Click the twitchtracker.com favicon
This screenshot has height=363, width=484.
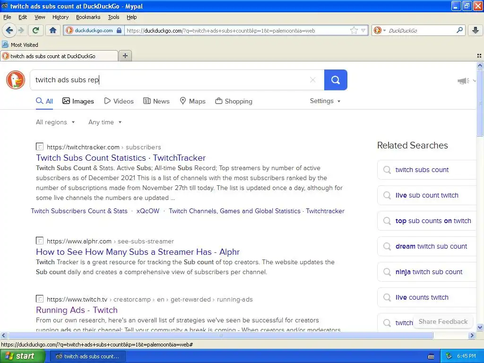pyautogui.click(x=40, y=147)
